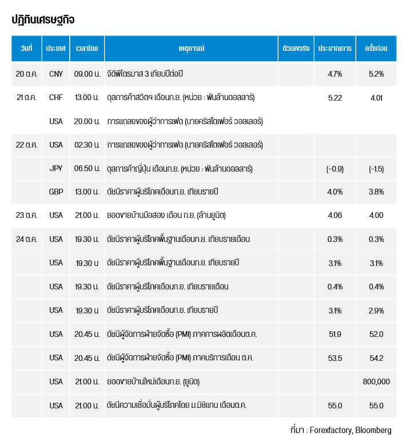Click the Michigan consumer sentiment event

tap(177, 406)
